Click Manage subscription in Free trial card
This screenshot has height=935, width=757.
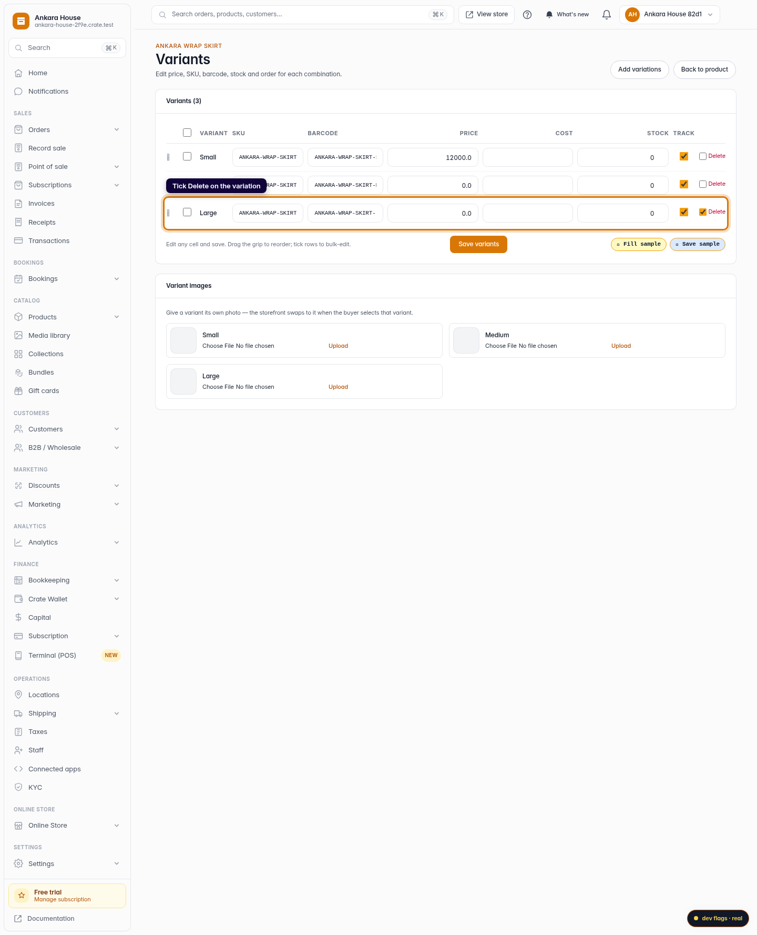pos(62,900)
